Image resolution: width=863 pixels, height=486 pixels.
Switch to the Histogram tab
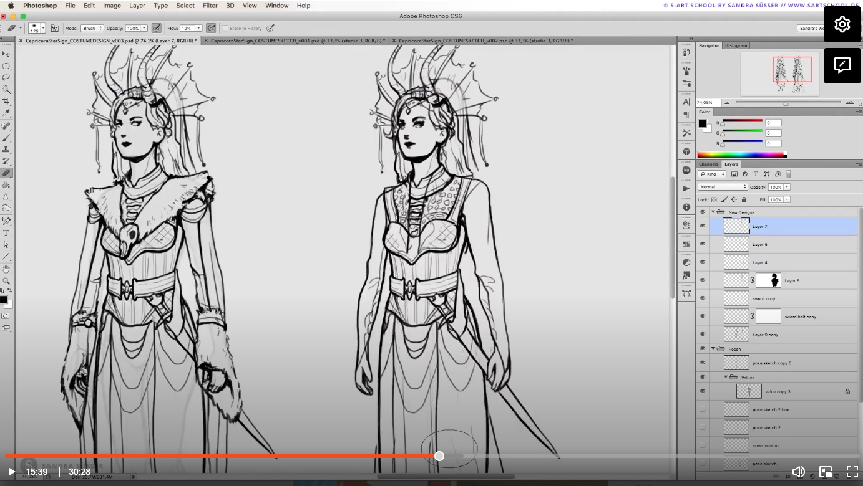tap(736, 45)
